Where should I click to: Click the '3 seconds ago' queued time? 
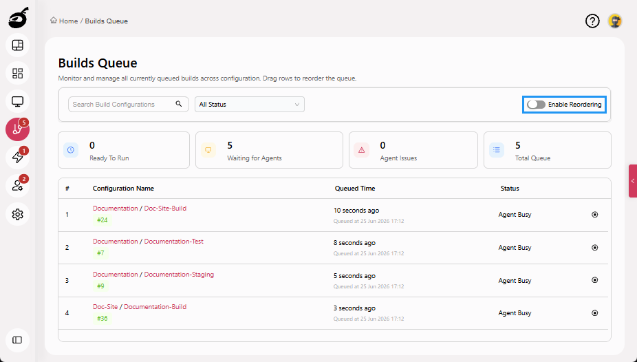tap(354, 308)
